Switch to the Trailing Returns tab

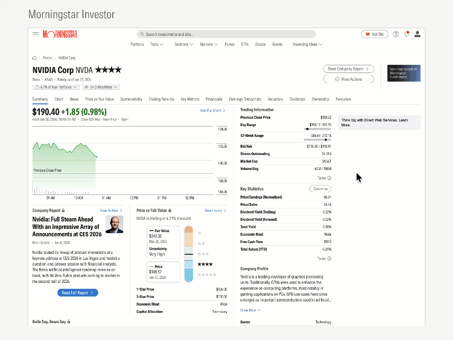(162, 99)
